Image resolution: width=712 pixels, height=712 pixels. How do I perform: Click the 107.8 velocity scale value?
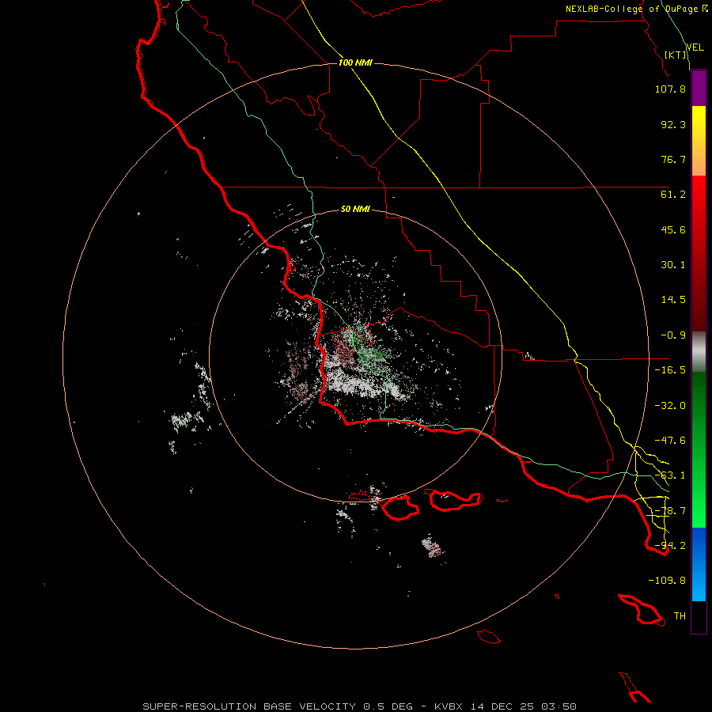pyautogui.click(x=670, y=89)
